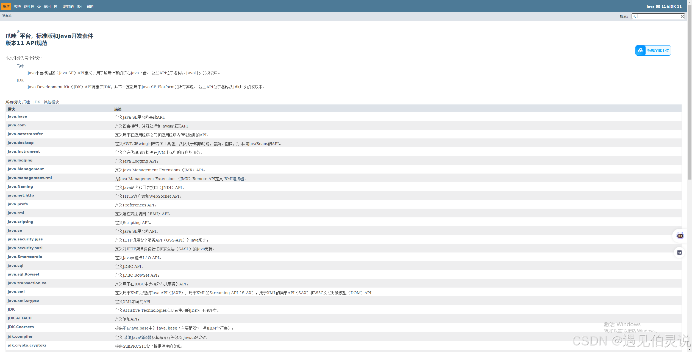Open the 软件包 navigation item
Image resolution: width=692 pixels, height=352 pixels.
pyautogui.click(x=29, y=6)
